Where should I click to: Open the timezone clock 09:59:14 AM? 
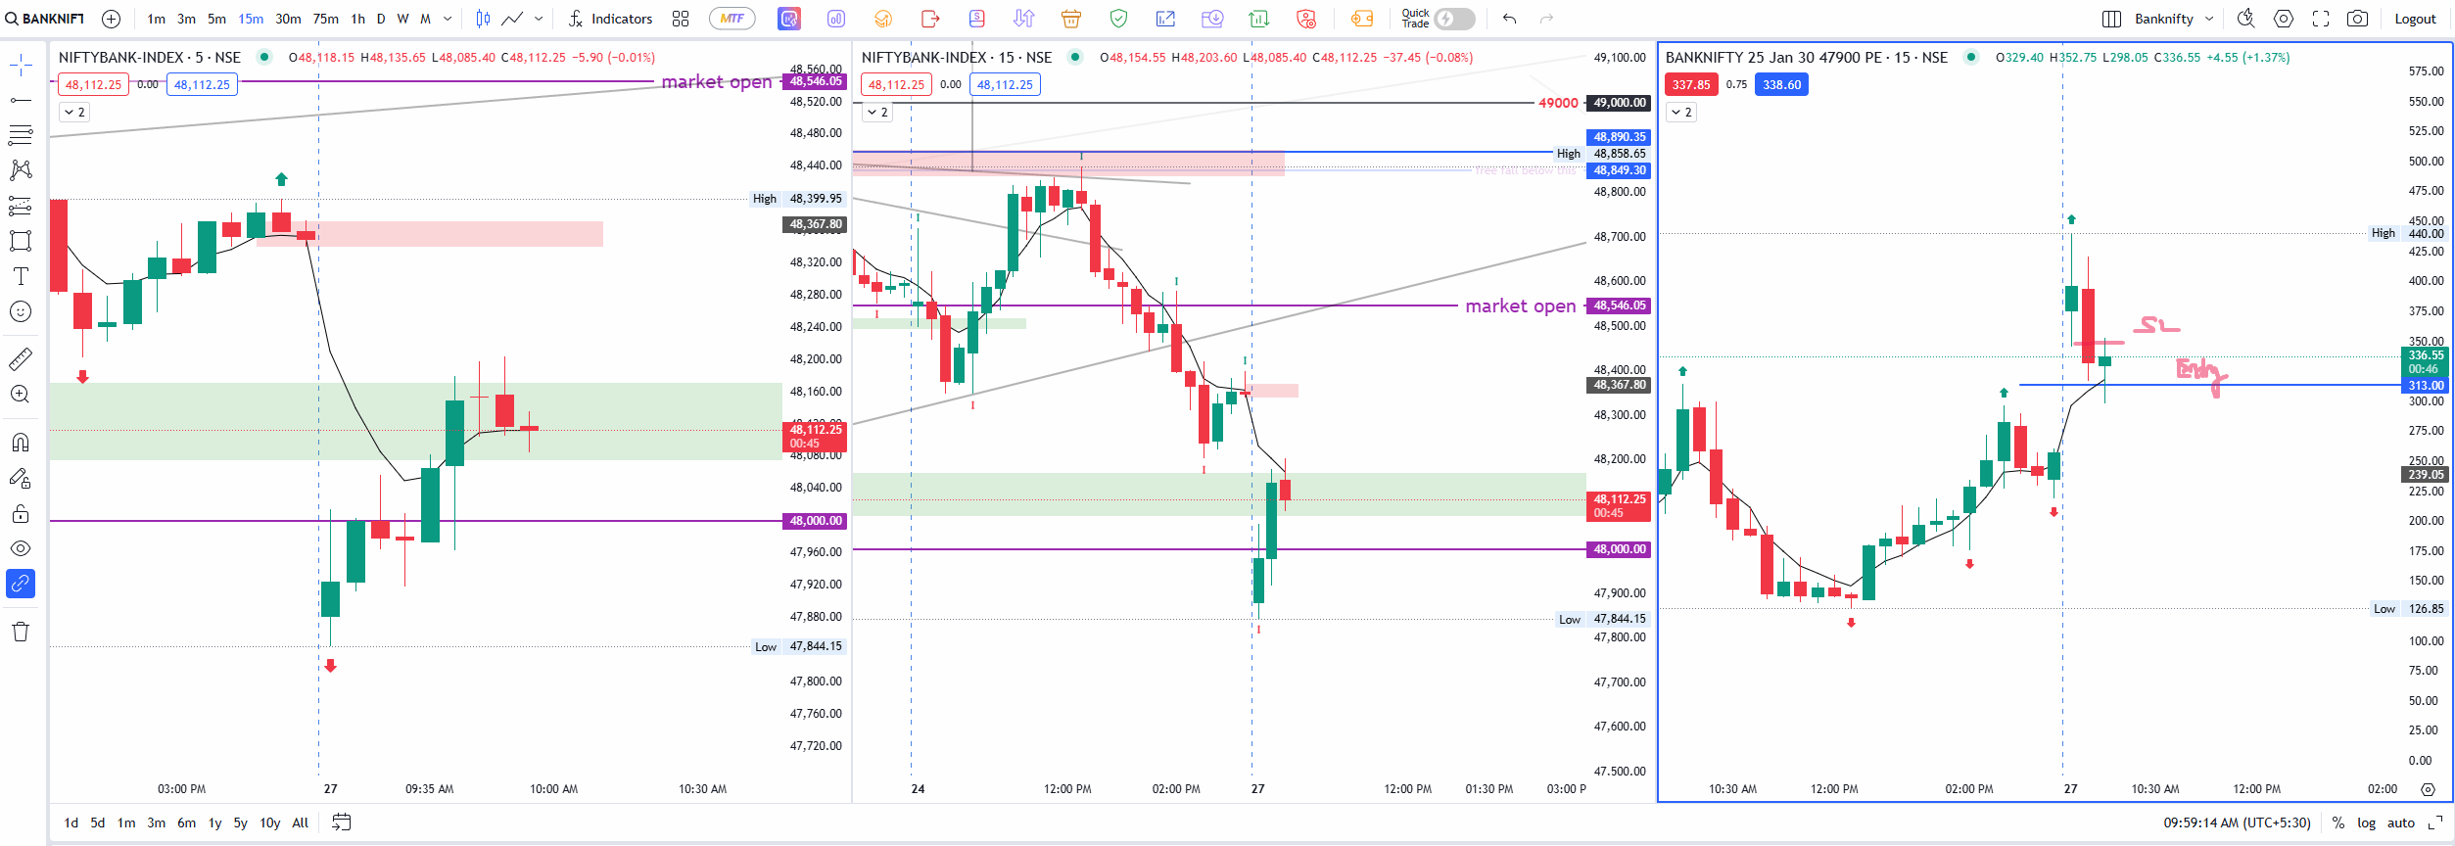coord(2237,822)
